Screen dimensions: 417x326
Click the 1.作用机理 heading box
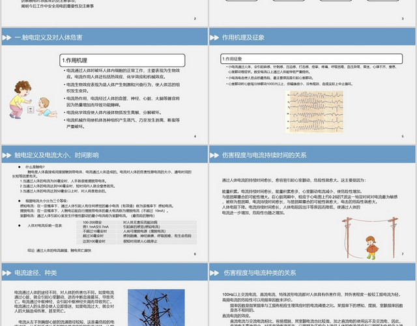point(122,61)
